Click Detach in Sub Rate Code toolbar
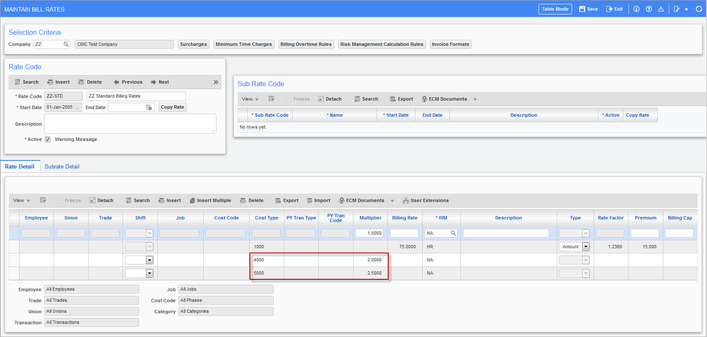707x337 pixels. (330, 99)
